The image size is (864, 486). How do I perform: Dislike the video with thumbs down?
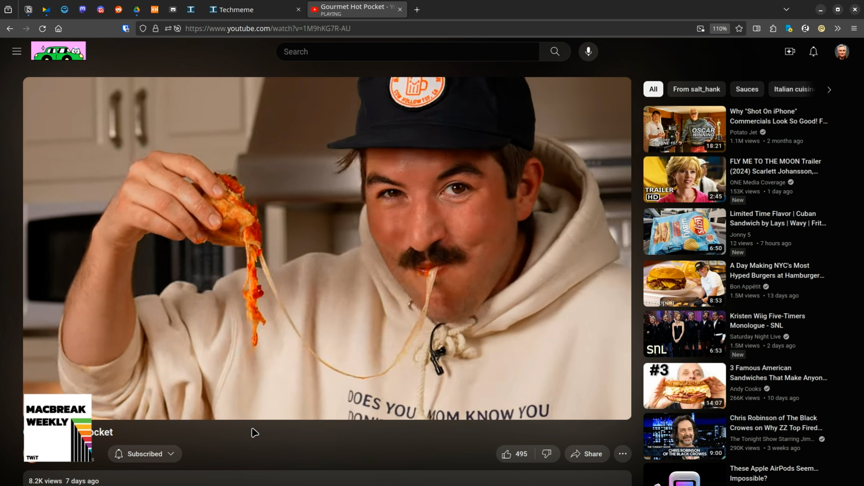(547, 454)
